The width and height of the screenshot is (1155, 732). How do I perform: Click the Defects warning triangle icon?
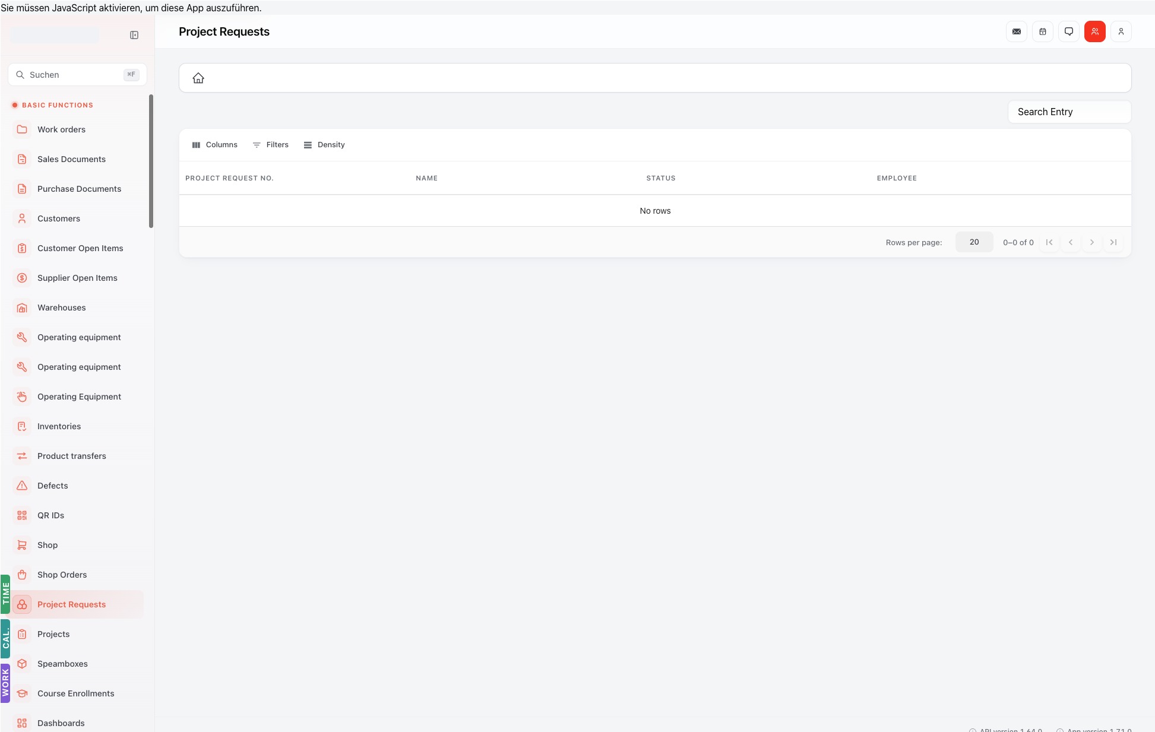tap(22, 486)
